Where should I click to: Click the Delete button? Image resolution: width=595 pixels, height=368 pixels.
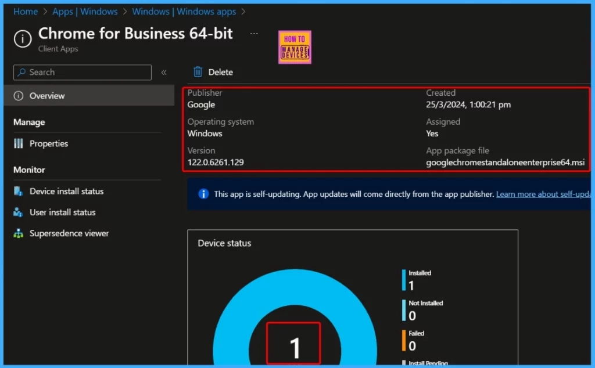[x=213, y=72]
